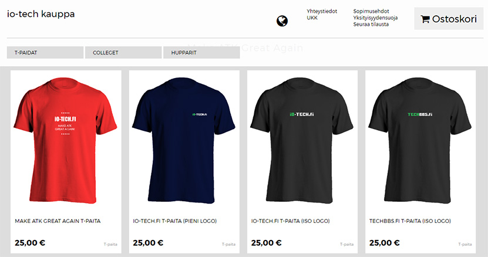The width and height of the screenshot is (488, 257).
Task: Select the red Make ATK Great Again shirt image
Action: pyautogui.click(x=65, y=140)
